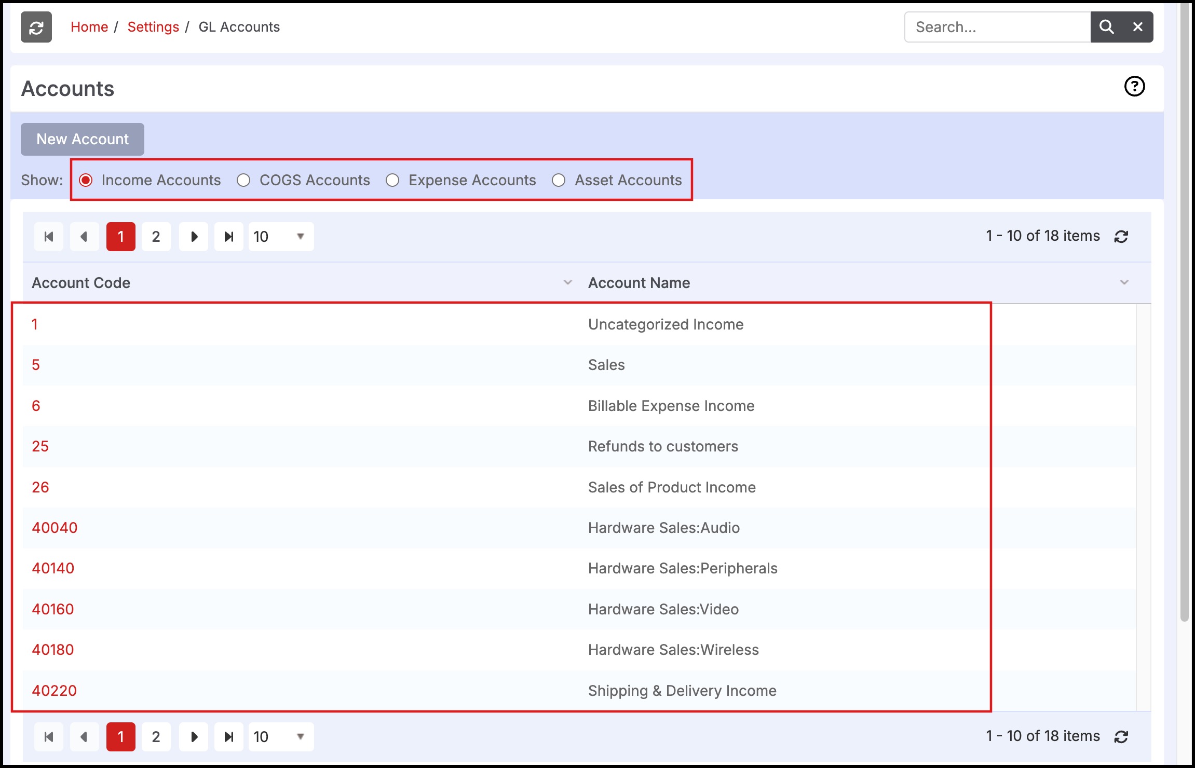Jump to the last page in the top pager

229,237
